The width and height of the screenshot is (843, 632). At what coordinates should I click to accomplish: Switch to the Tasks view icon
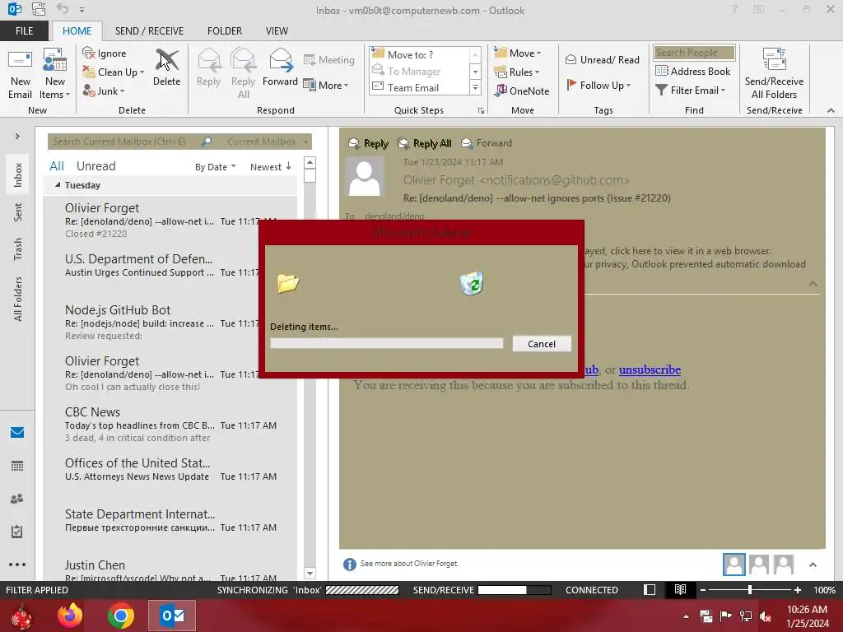point(17,532)
